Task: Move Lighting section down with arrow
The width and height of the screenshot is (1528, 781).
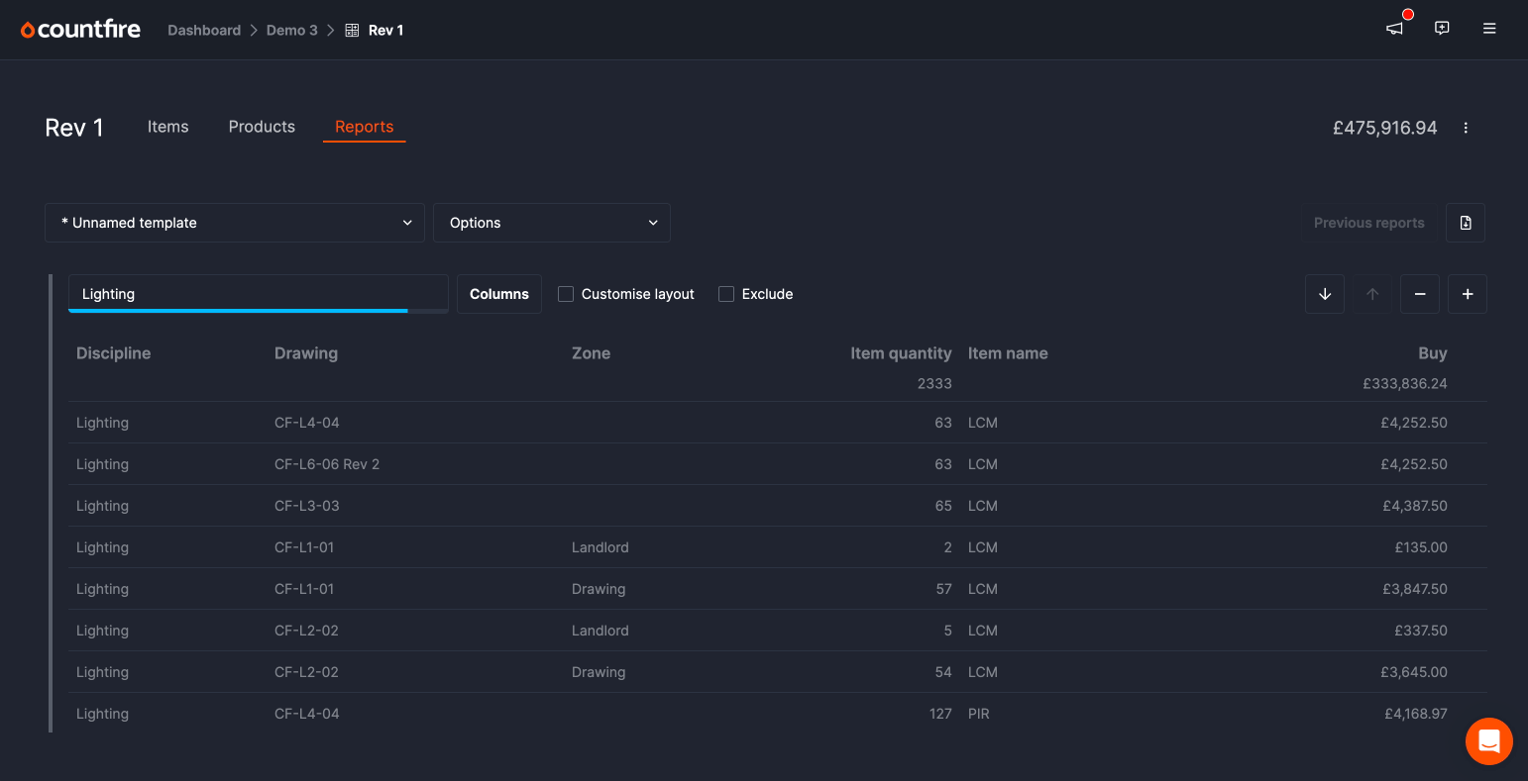Action: point(1325,294)
